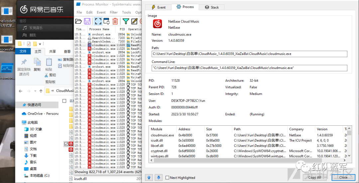Select 此电脑 in the Explorer navigation pane
This screenshot has width=359, height=183.
click(x=30, y=122)
